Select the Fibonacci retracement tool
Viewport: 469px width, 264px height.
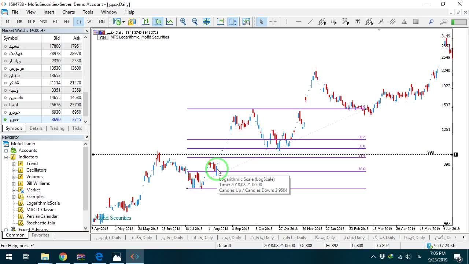pos(334,22)
